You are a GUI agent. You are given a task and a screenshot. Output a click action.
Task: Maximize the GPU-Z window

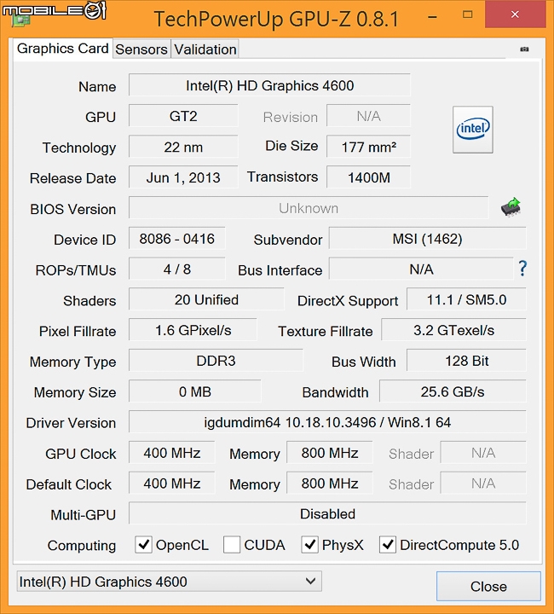[468, 14]
